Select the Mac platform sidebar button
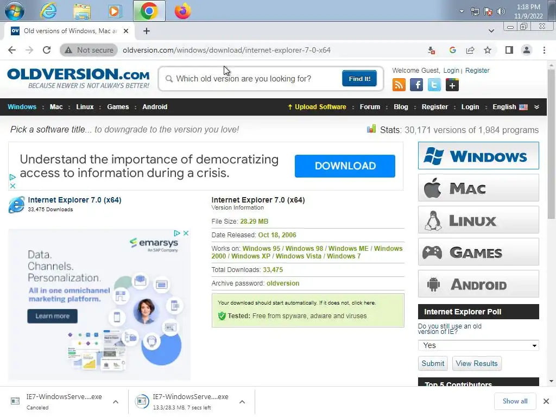Image resolution: width=556 pixels, height=417 pixels. (478, 187)
